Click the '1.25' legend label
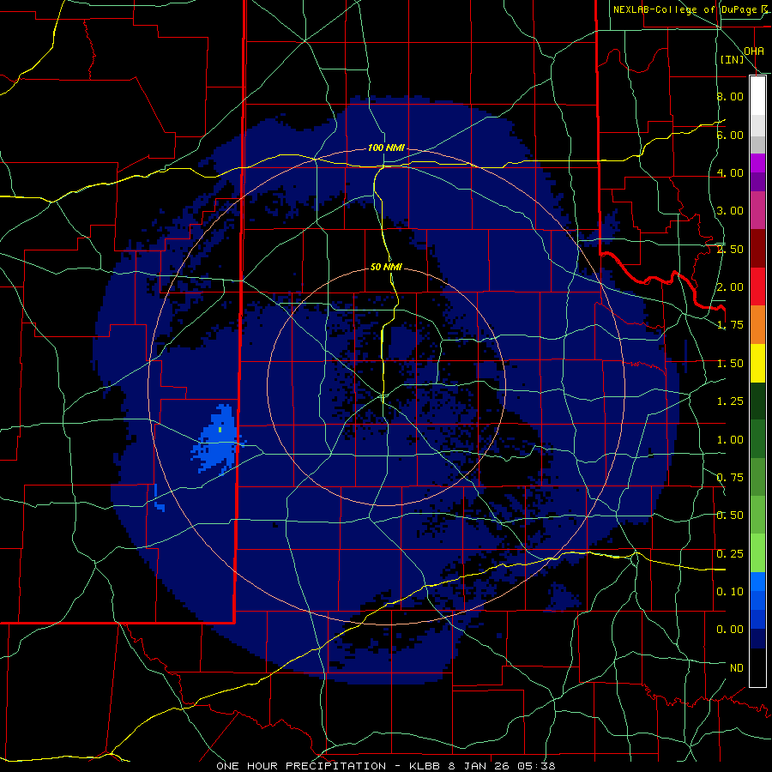This screenshot has height=772, width=772. (x=730, y=401)
